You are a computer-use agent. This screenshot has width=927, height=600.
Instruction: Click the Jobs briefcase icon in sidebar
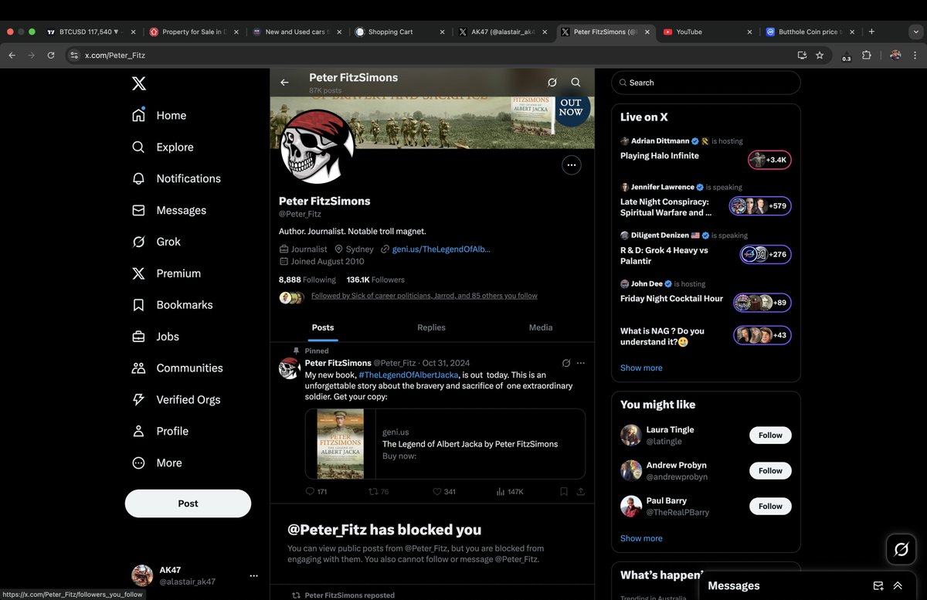[x=138, y=337]
